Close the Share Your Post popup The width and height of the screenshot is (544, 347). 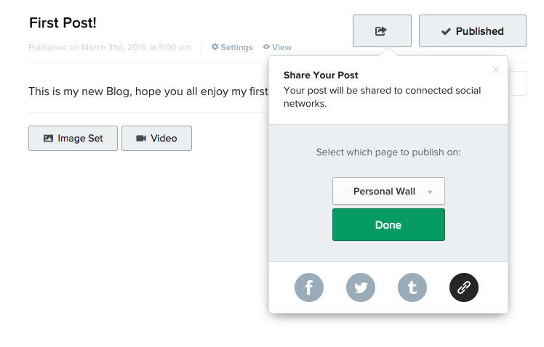coord(496,70)
